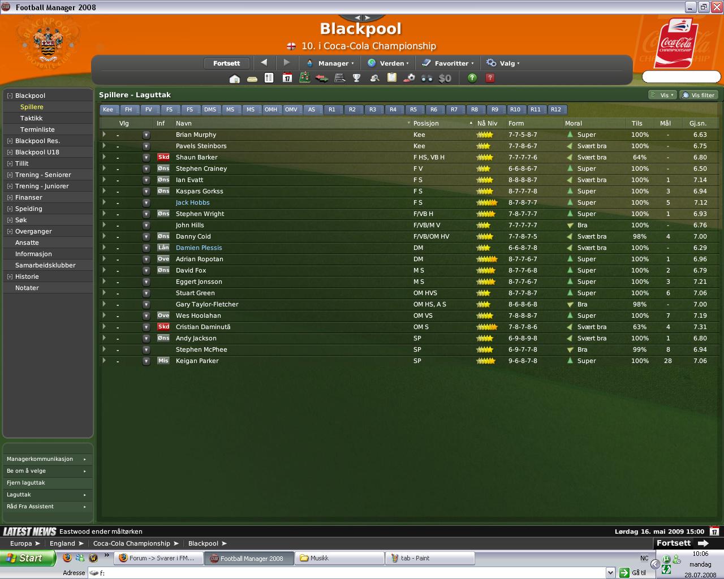Open the clipboard notes icon
724x579 pixels.
coord(392,77)
